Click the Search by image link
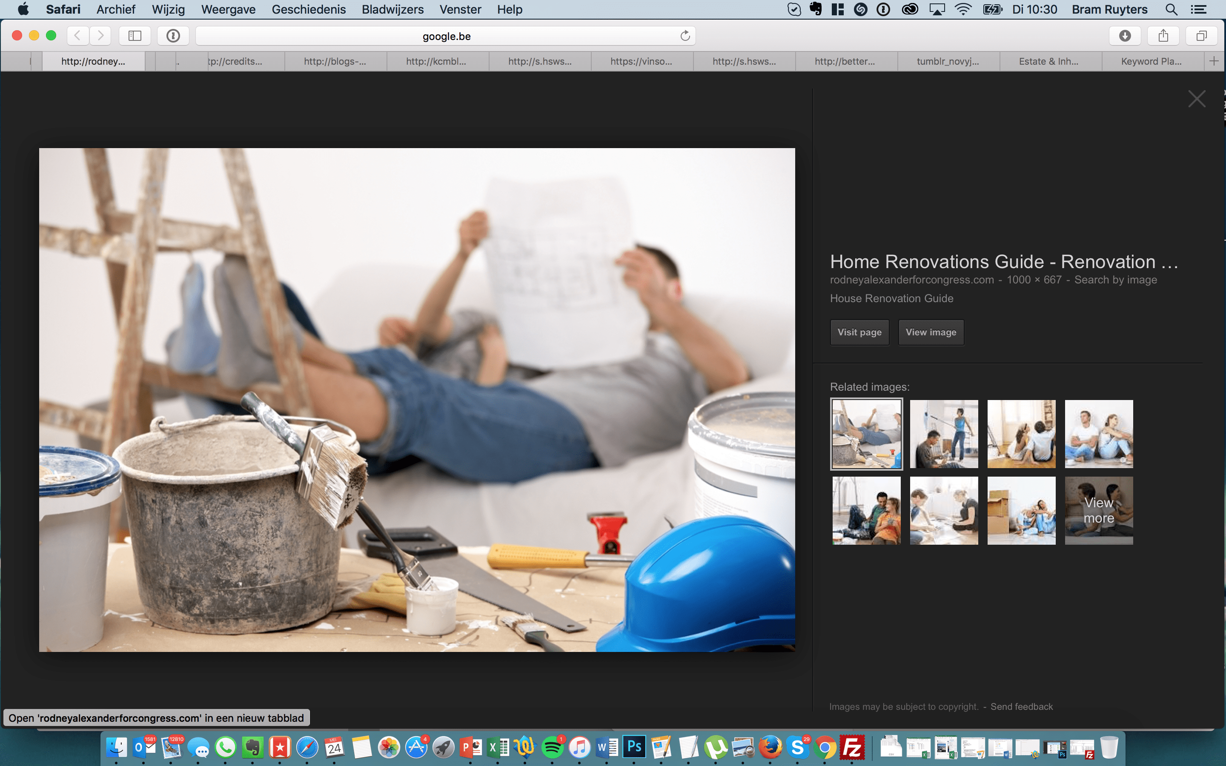The image size is (1226, 766). [x=1116, y=280]
